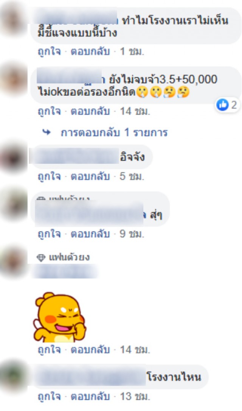Reply to the sticker comment
Screen dimensions: 242x411
pyautogui.click(x=90, y=350)
